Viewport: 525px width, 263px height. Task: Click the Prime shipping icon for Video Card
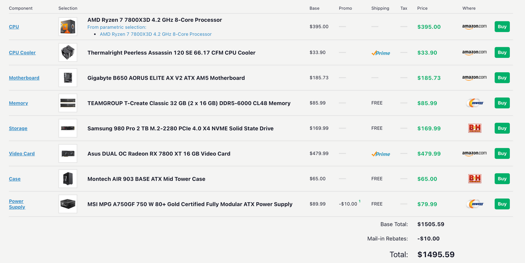click(381, 154)
